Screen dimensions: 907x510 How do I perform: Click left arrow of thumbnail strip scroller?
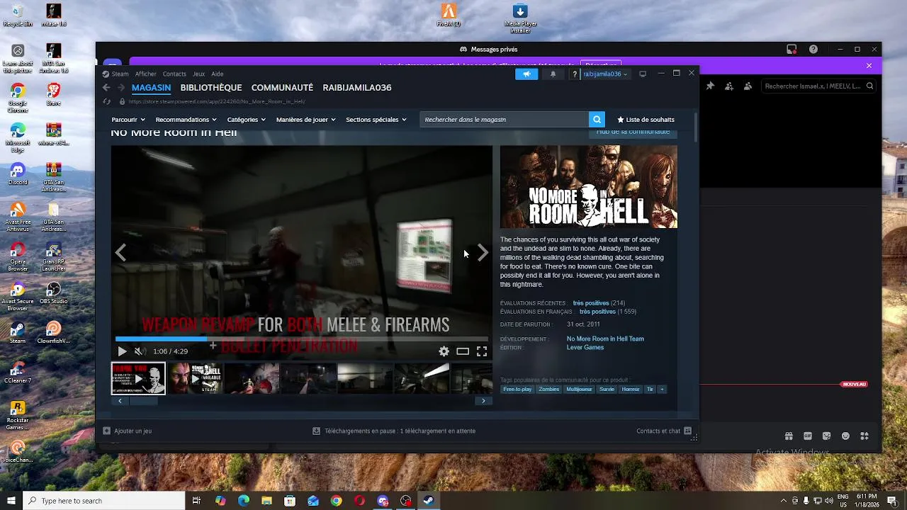pos(120,401)
